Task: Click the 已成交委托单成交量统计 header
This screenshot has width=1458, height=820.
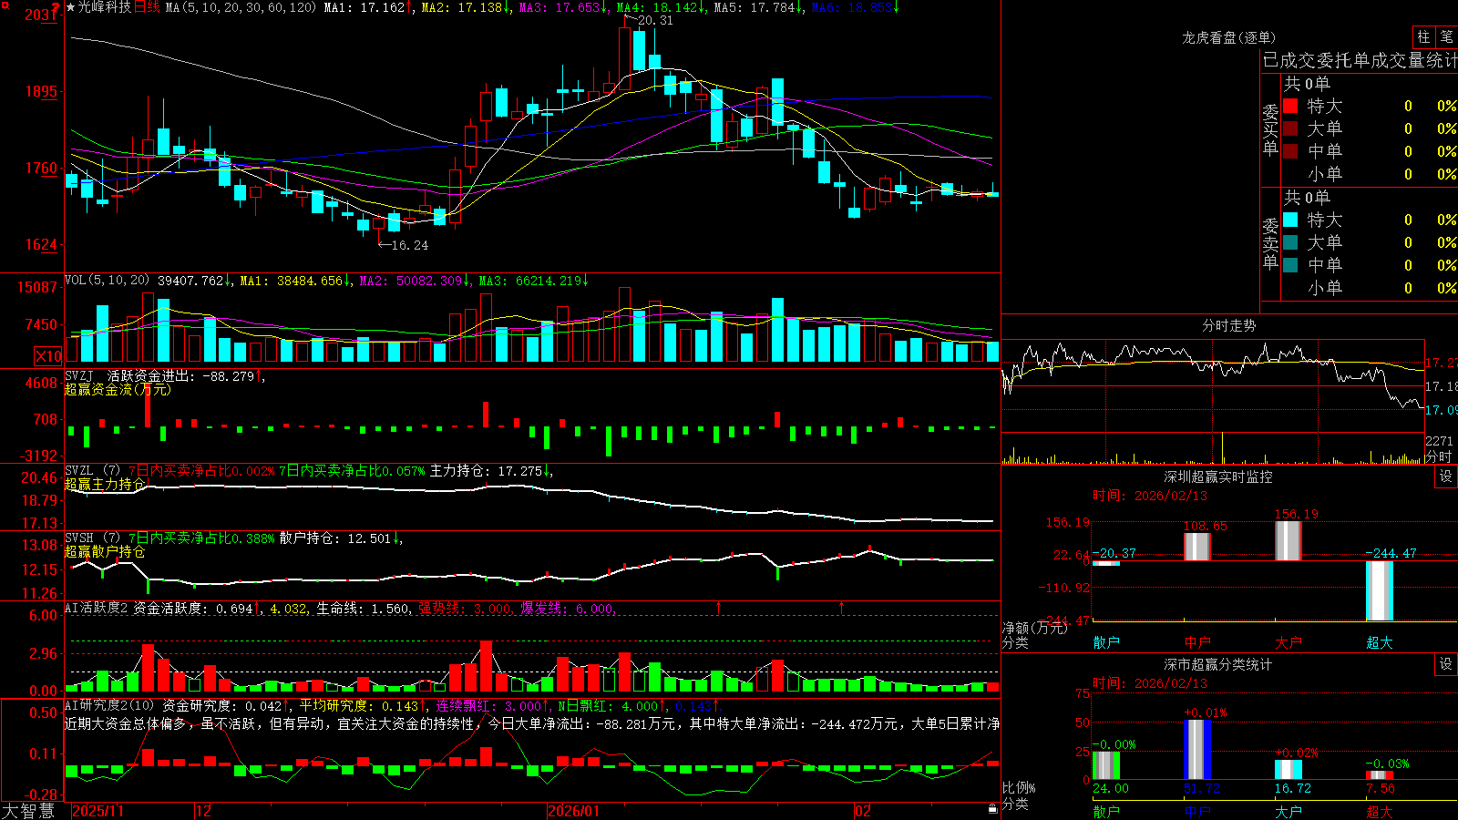Action: click(1360, 60)
